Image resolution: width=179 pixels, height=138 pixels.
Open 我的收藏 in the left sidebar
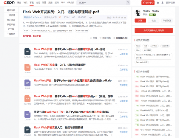point(11,24)
